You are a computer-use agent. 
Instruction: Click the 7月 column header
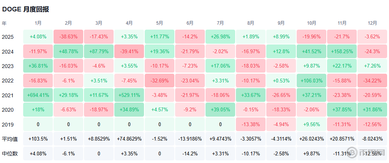point(220,23)
